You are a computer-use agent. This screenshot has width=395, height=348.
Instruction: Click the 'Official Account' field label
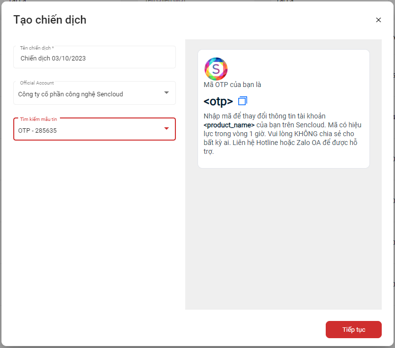click(x=37, y=83)
